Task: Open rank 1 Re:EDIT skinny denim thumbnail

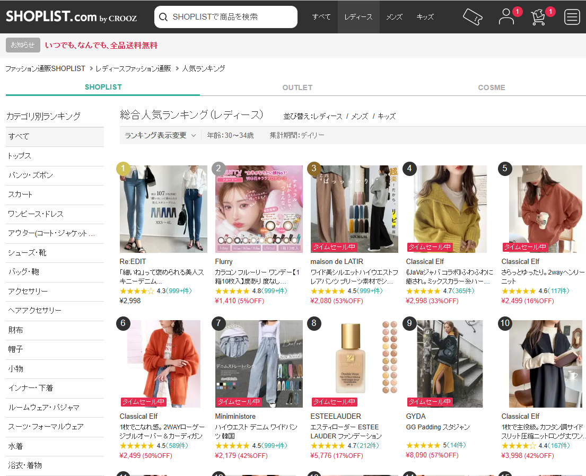Action: 163,209
